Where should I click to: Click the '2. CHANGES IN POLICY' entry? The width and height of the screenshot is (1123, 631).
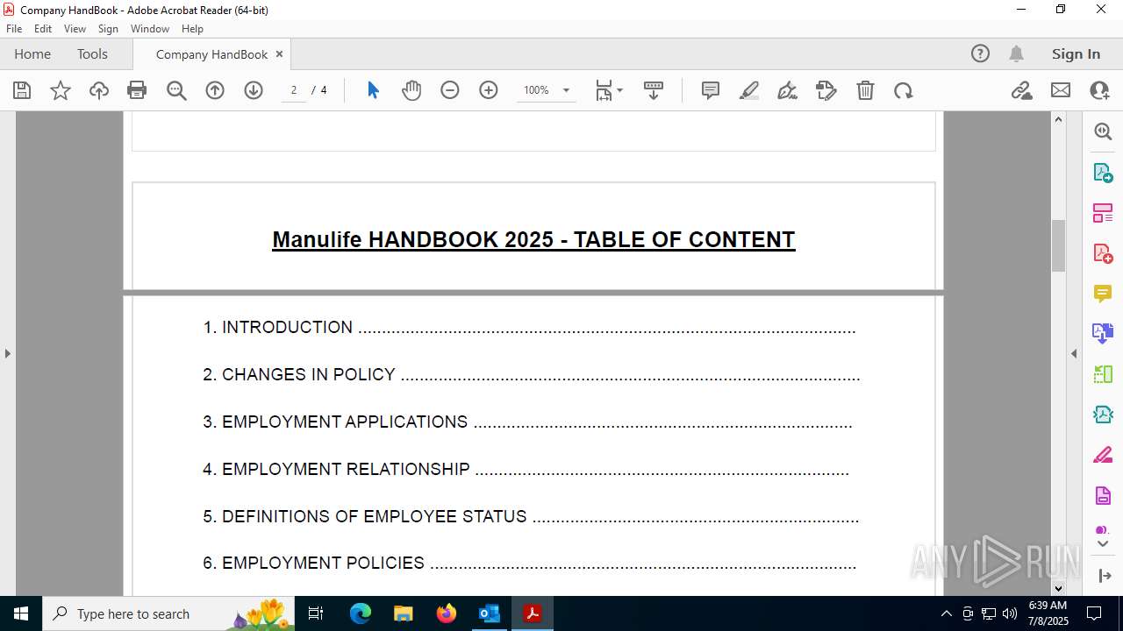531,374
